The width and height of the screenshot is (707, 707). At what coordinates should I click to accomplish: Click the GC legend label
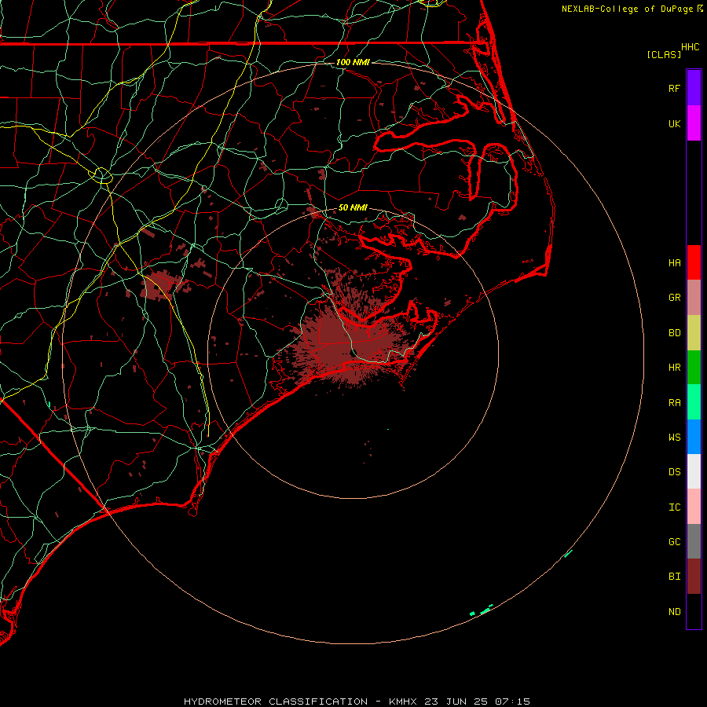tap(674, 541)
